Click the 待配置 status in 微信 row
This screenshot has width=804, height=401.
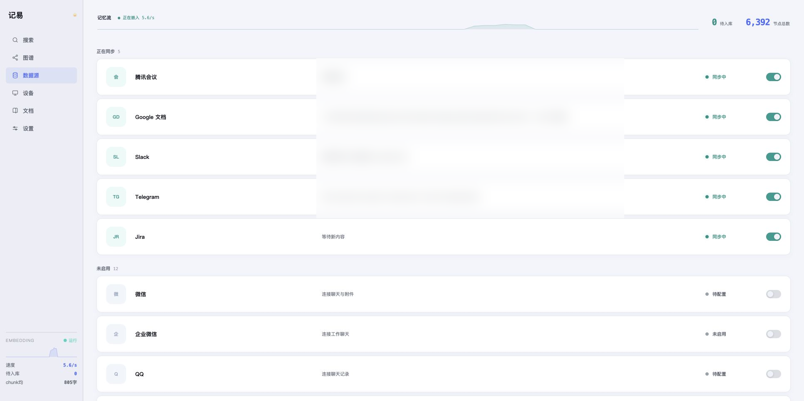click(x=716, y=294)
